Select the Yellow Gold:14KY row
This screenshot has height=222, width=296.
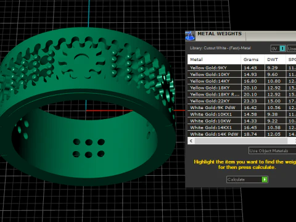point(242,81)
